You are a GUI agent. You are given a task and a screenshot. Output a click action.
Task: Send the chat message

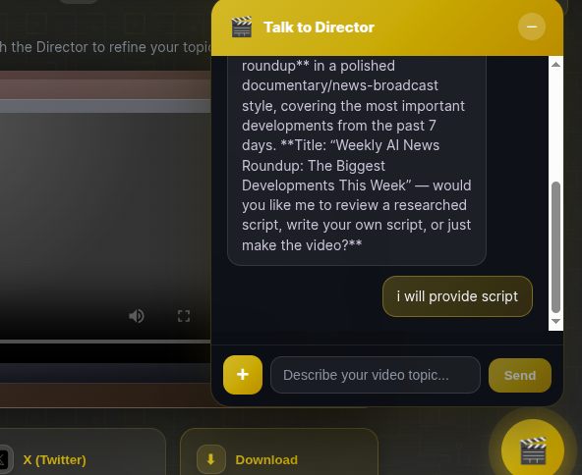[x=520, y=375]
